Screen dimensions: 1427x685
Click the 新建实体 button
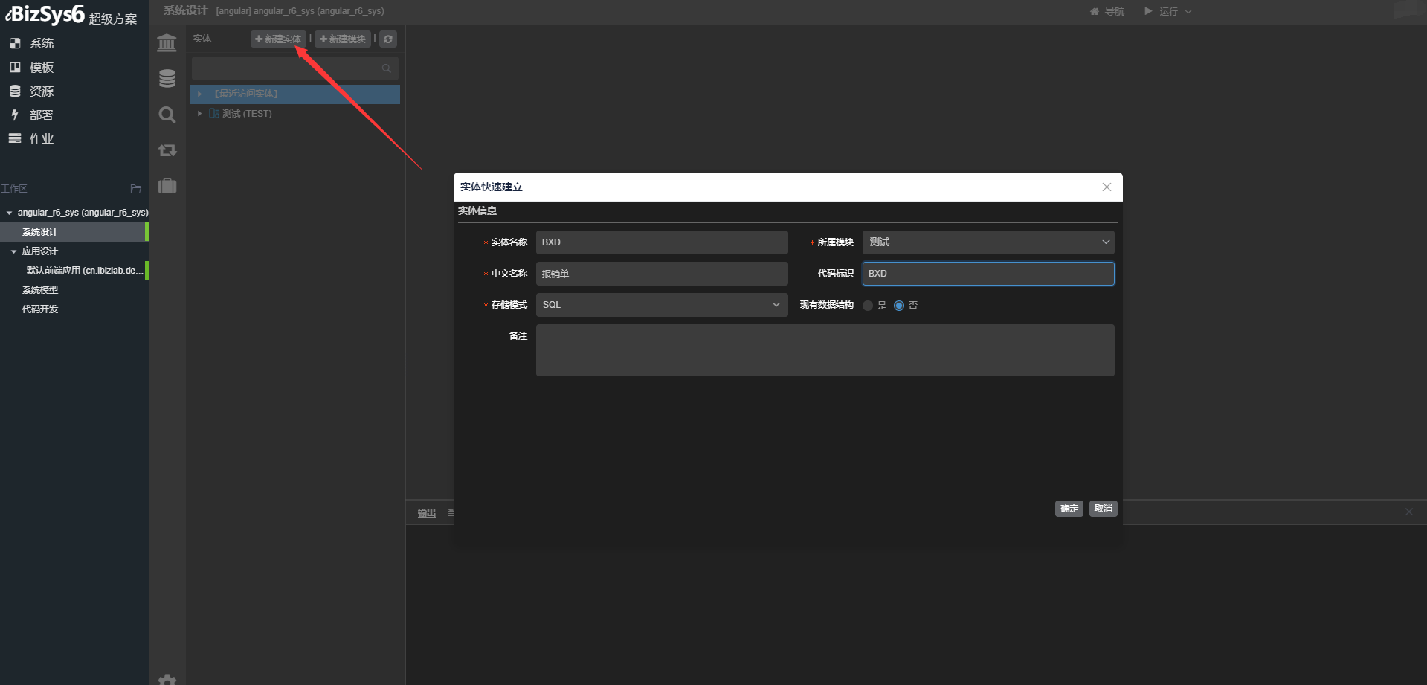coord(278,39)
